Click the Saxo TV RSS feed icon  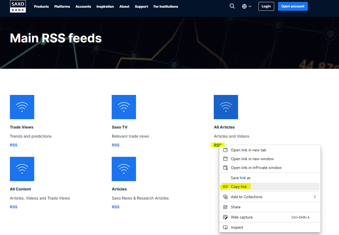[x=124, y=107]
